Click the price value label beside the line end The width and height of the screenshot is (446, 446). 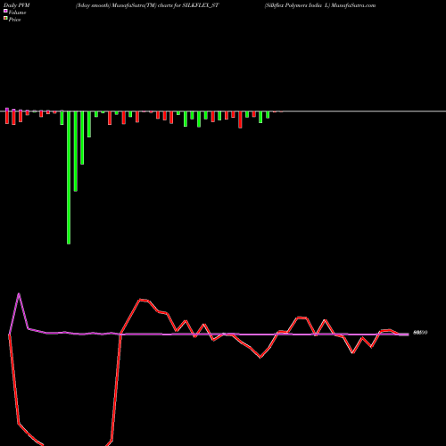420,333
